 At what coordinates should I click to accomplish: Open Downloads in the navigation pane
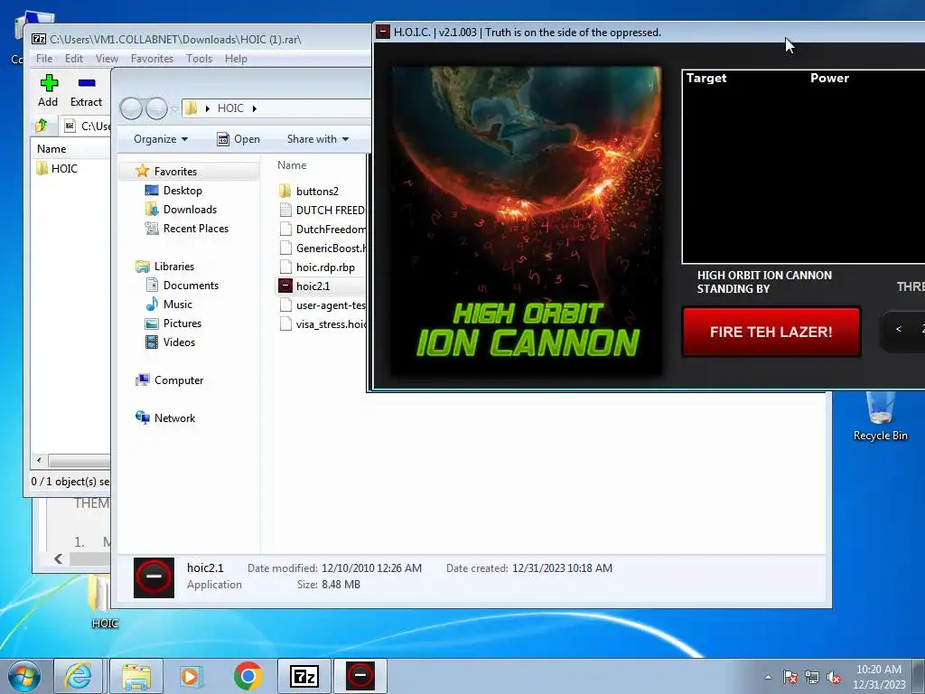190,210
